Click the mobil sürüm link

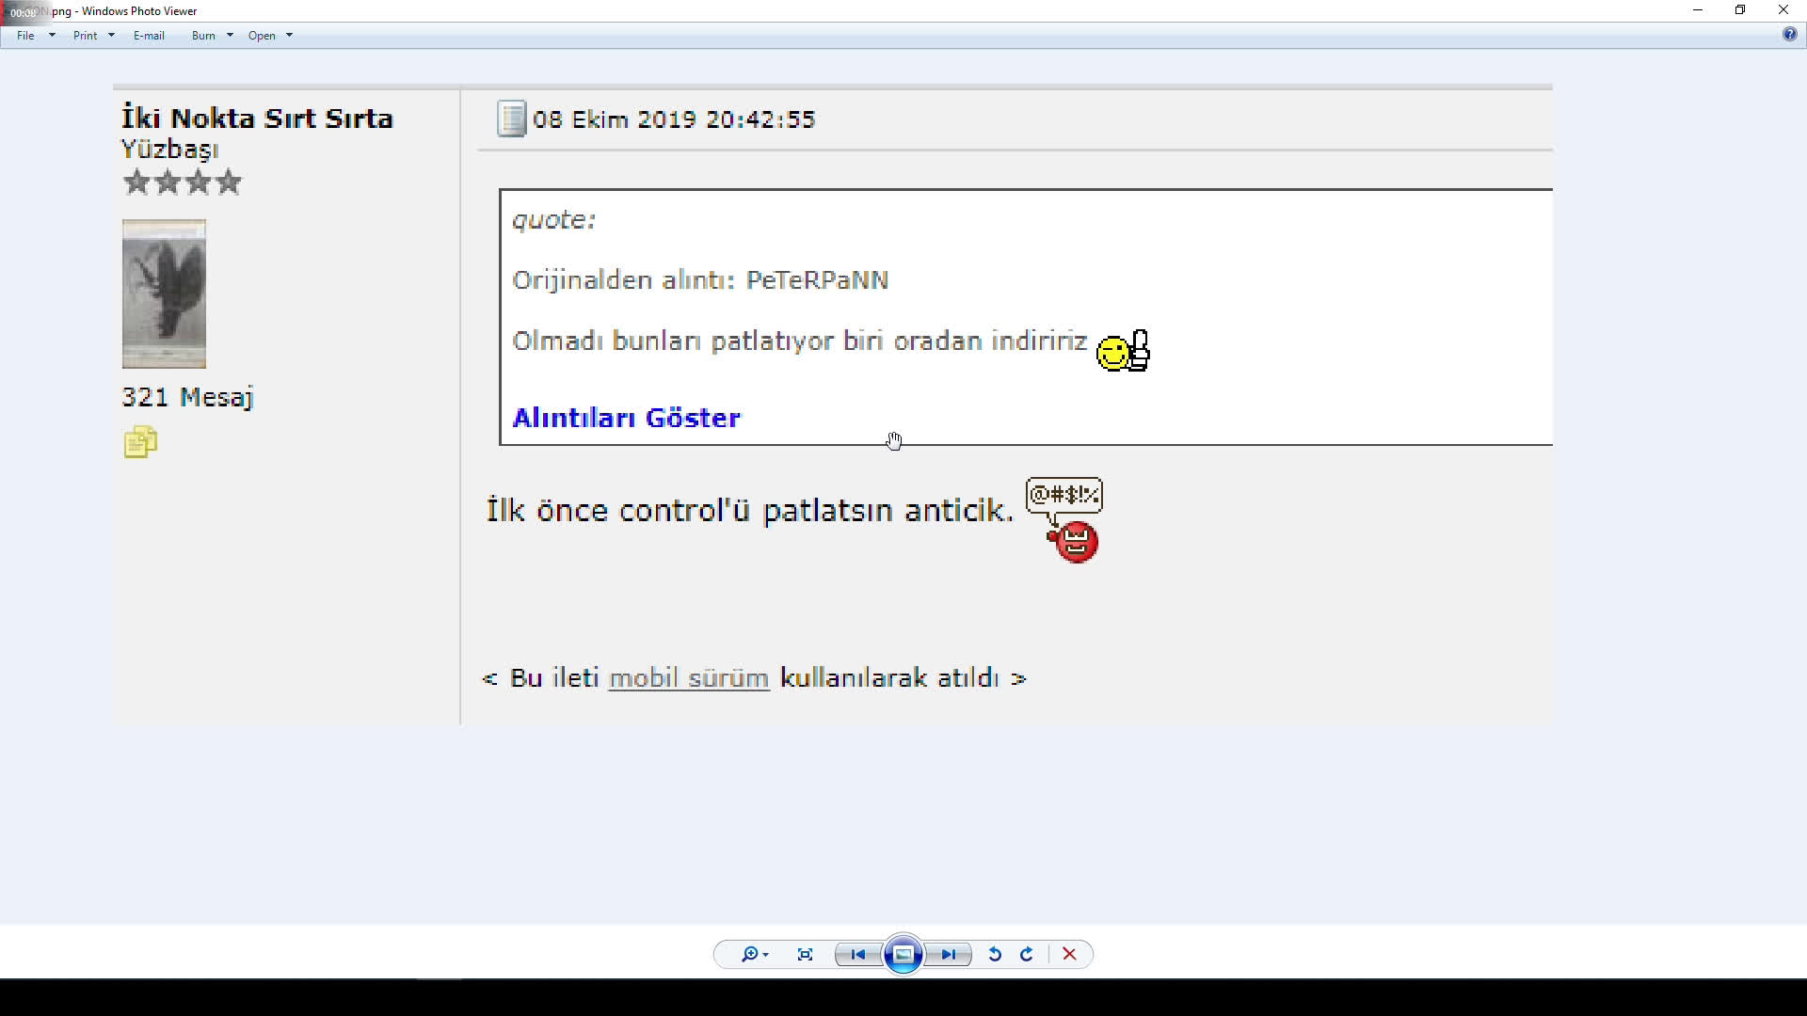point(689,677)
